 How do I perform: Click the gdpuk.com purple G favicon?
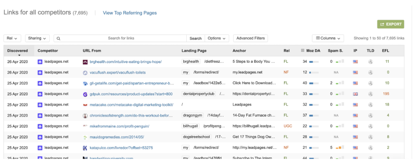85,94
